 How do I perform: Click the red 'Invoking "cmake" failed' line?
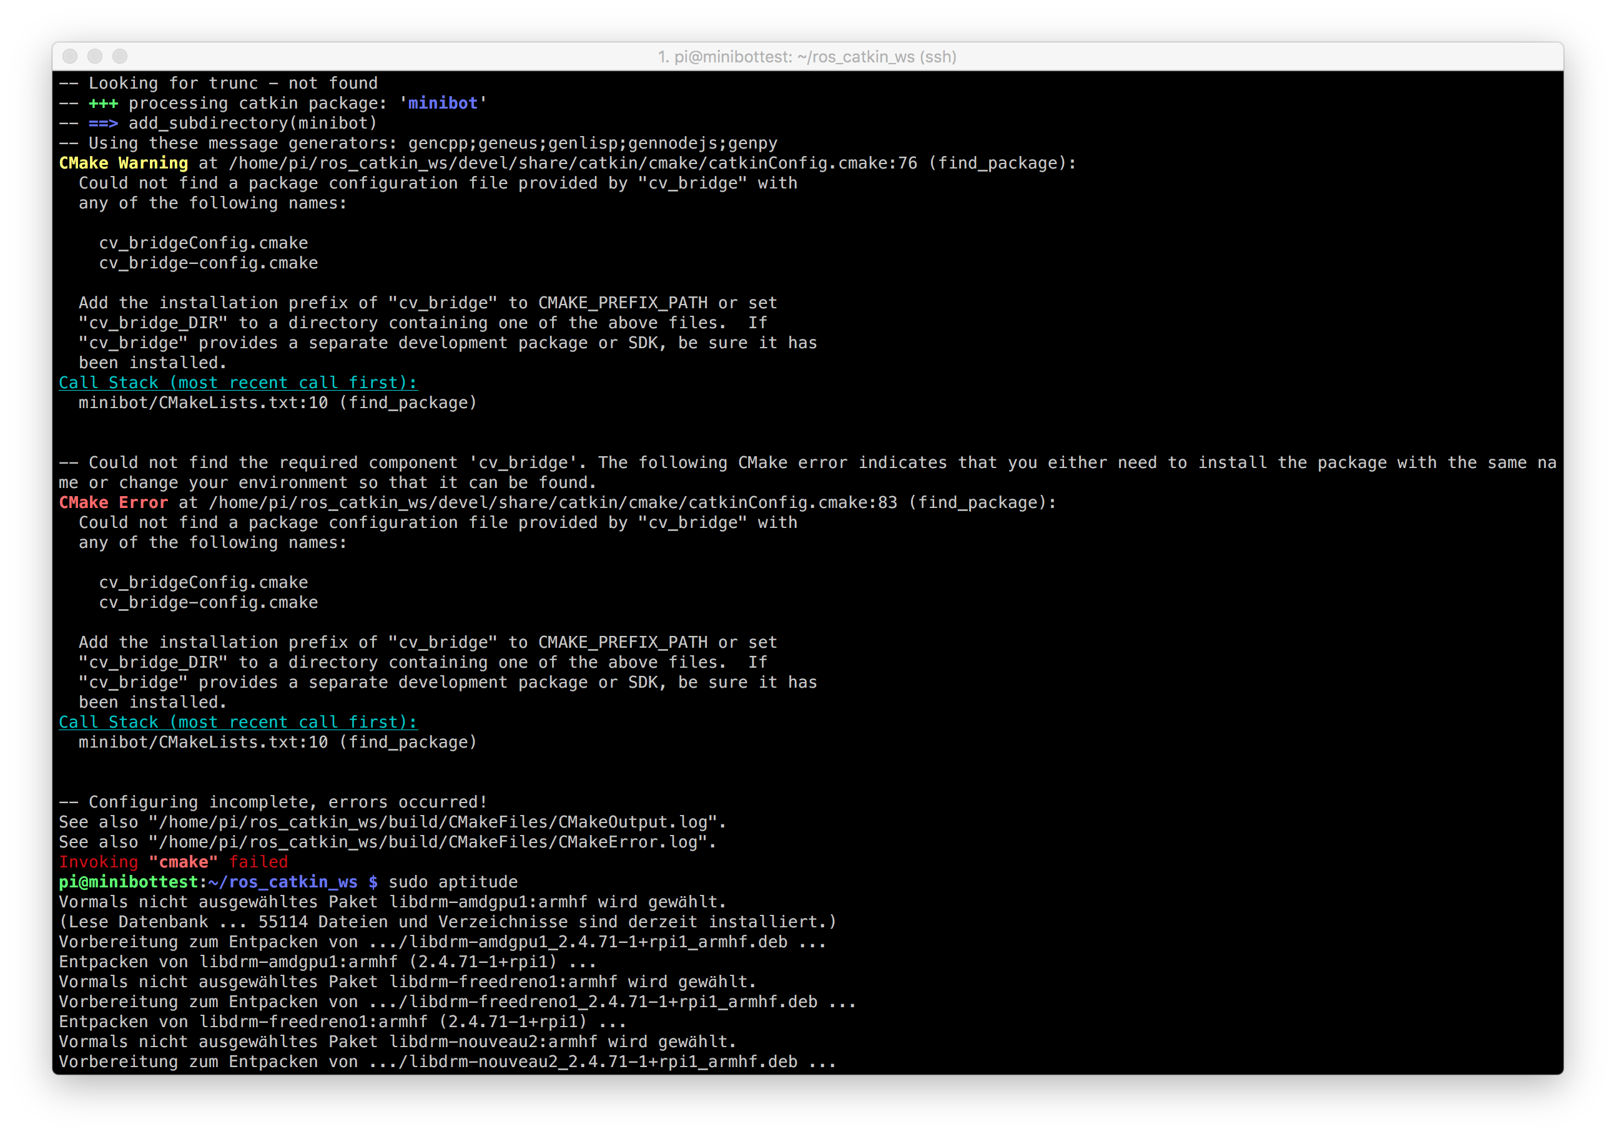(x=173, y=862)
